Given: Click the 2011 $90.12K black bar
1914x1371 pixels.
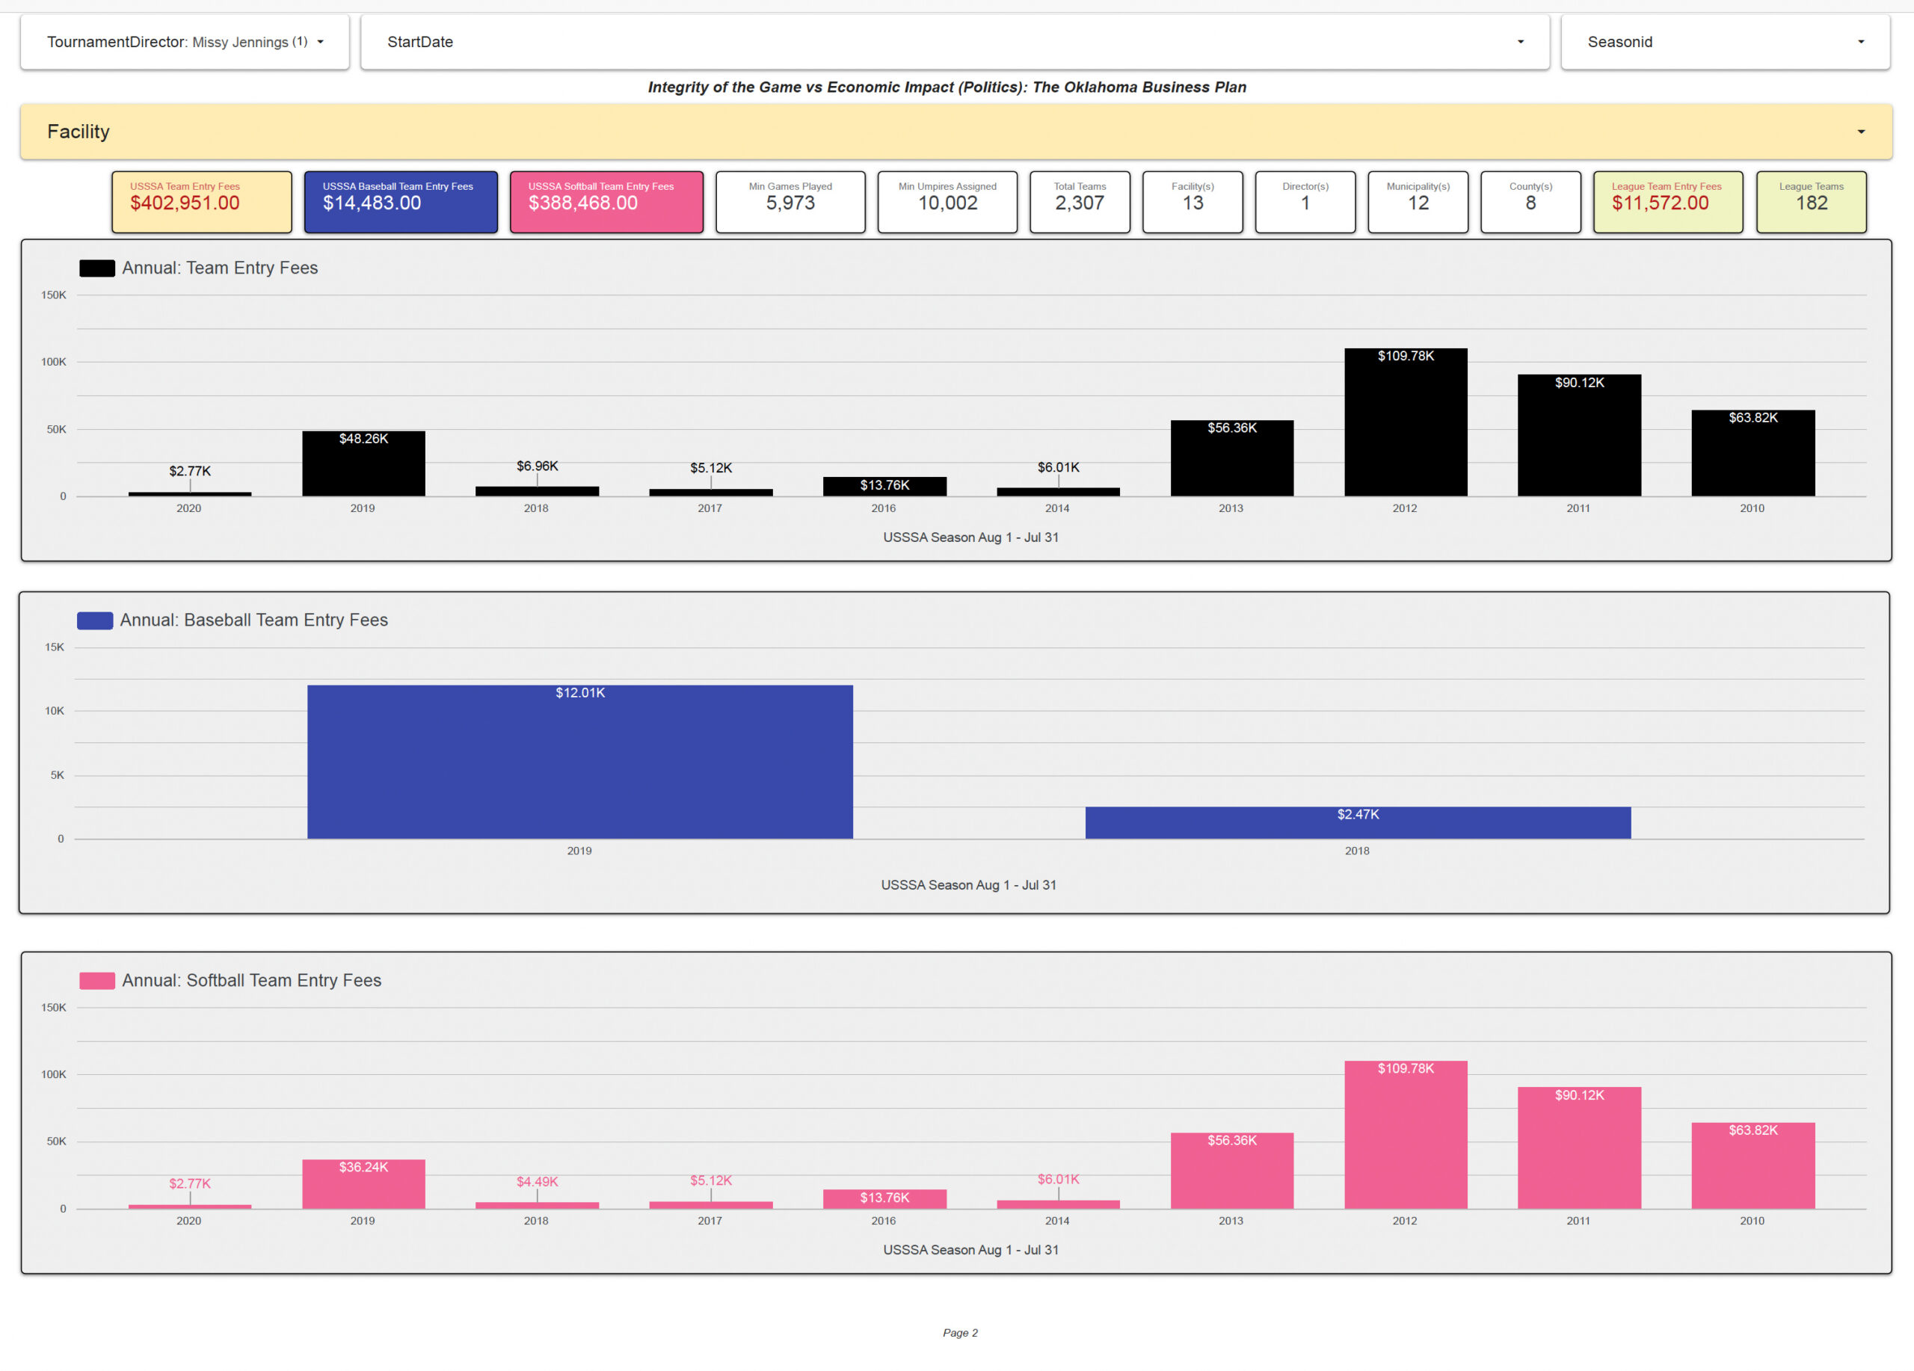Looking at the screenshot, I should coord(1579,435).
